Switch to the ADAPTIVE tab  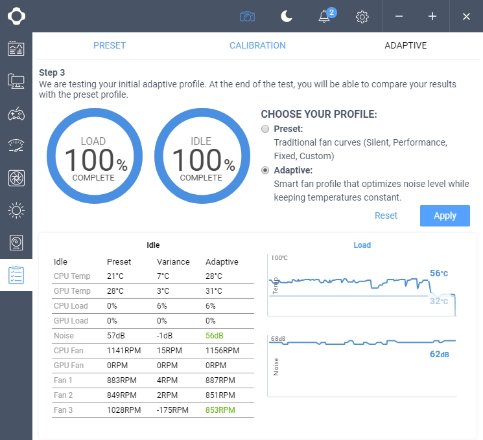(x=405, y=45)
